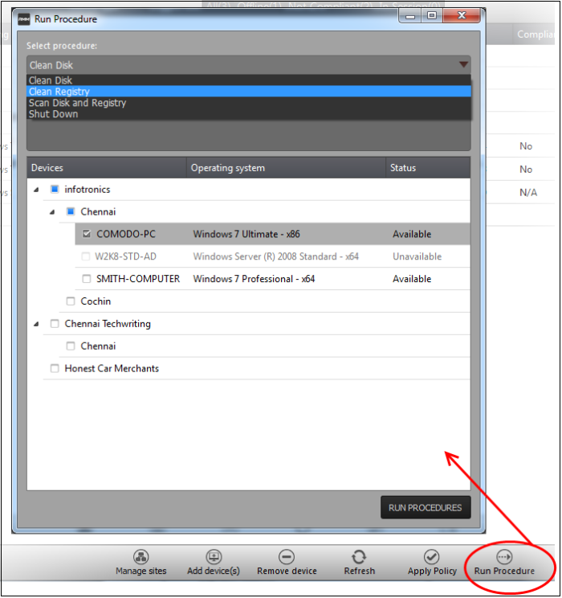Open the Select procedure dropdown arrow
The width and height of the screenshot is (562, 598).
point(463,64)
